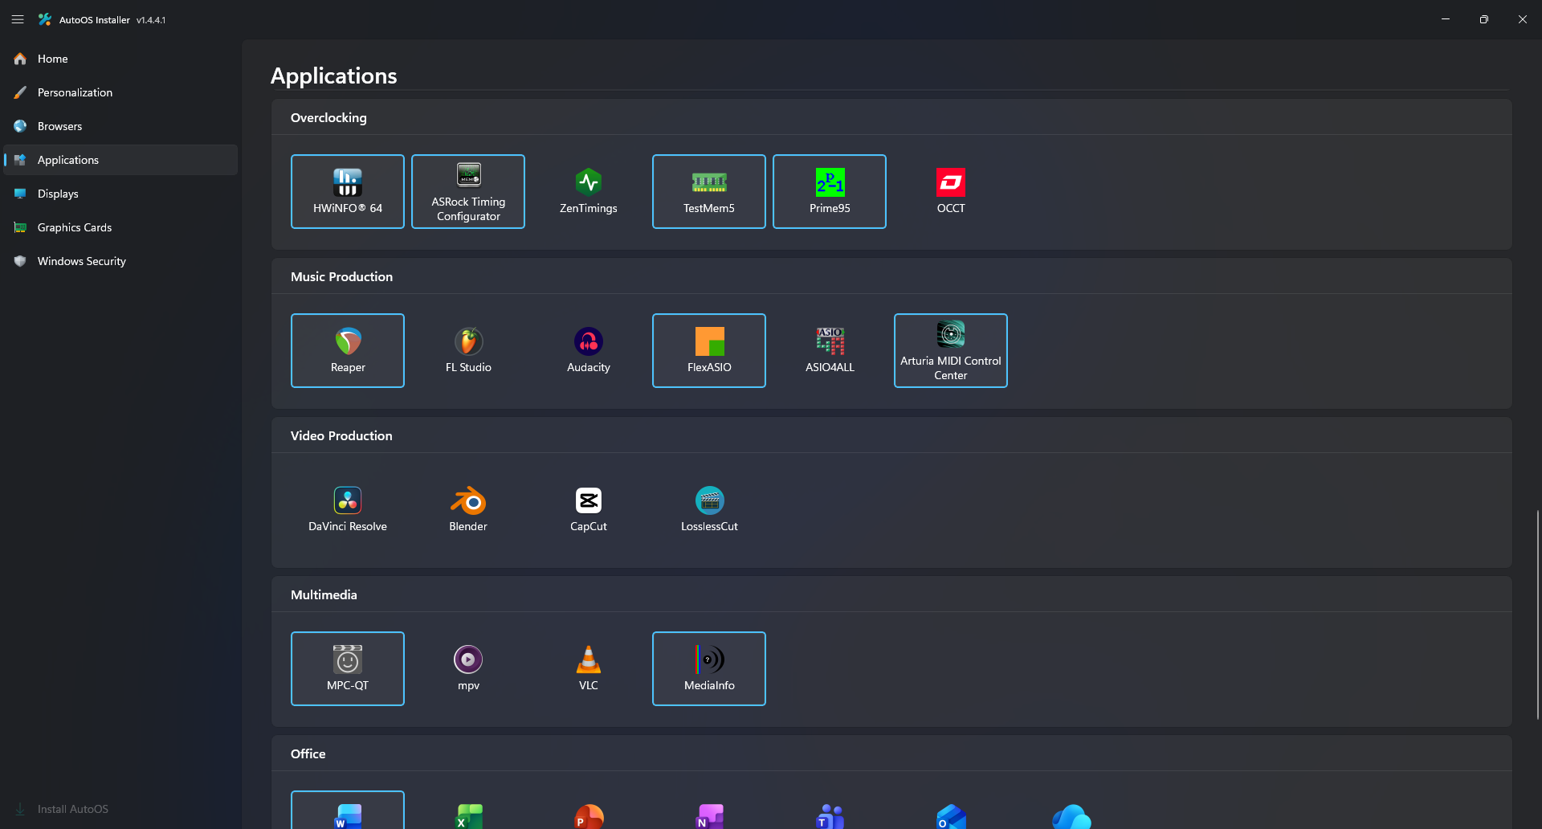Click the OneNote icon
Viewport: 1542px width, 829px height.
point(710,816)
